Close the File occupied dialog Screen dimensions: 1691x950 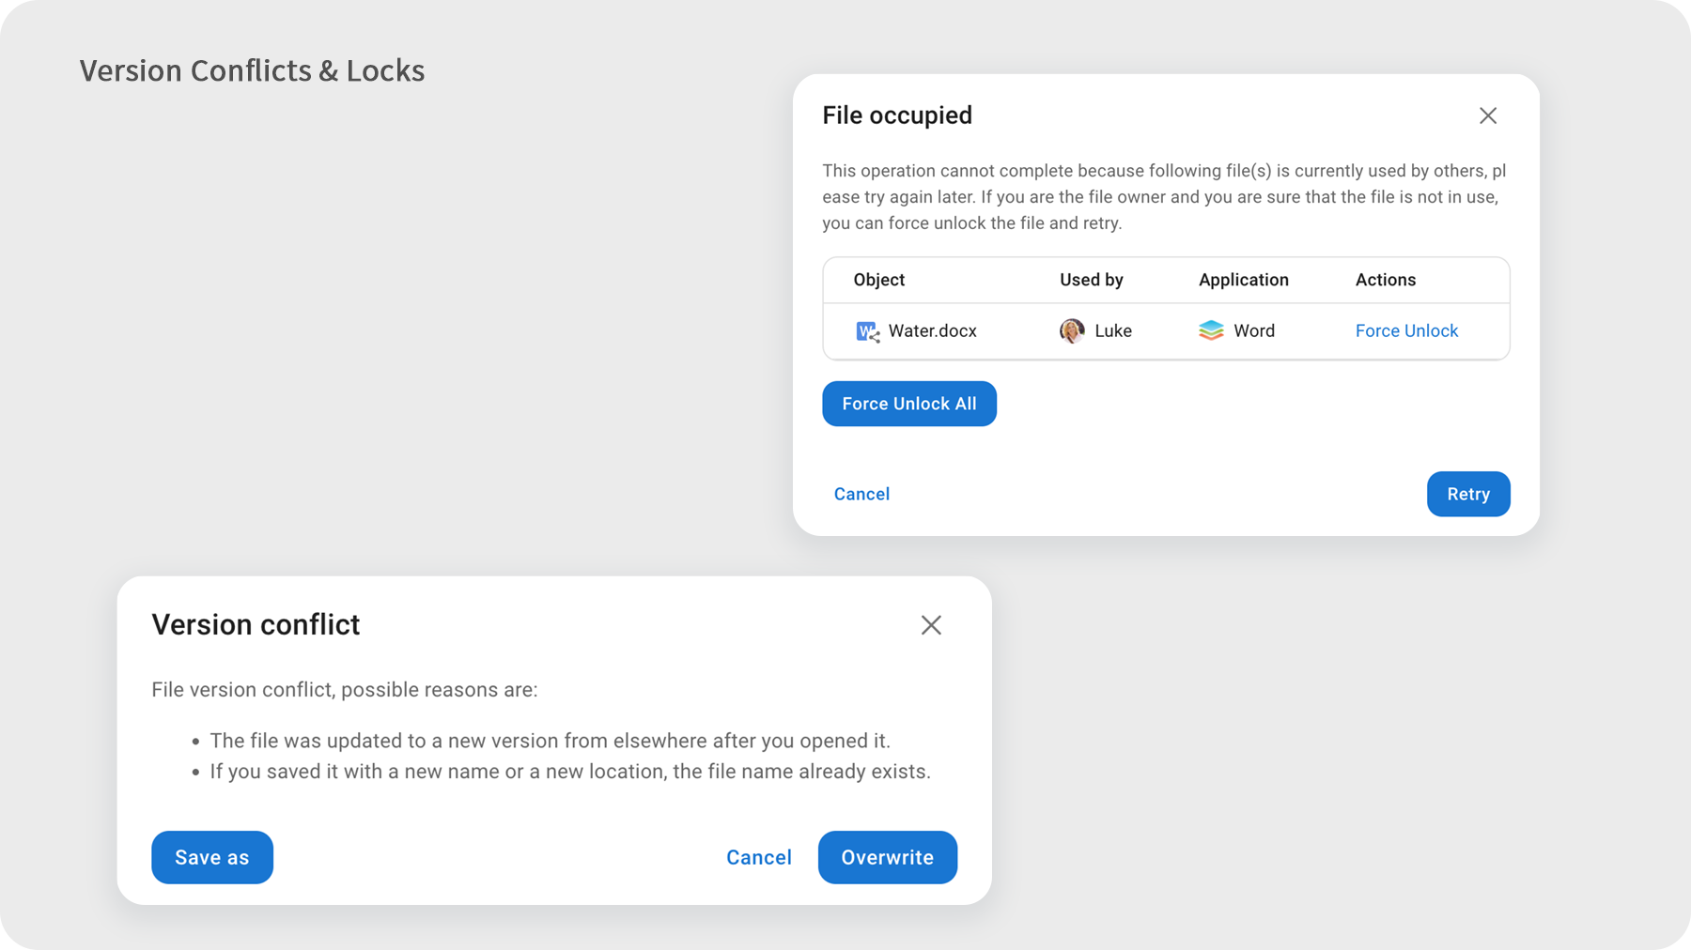pos(1488,115)
